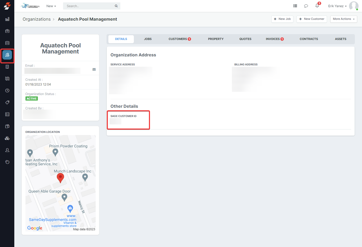Open the bar chart dashboard sidebar icon
This screenshot has width=362, height=247.
pos(7,19)
